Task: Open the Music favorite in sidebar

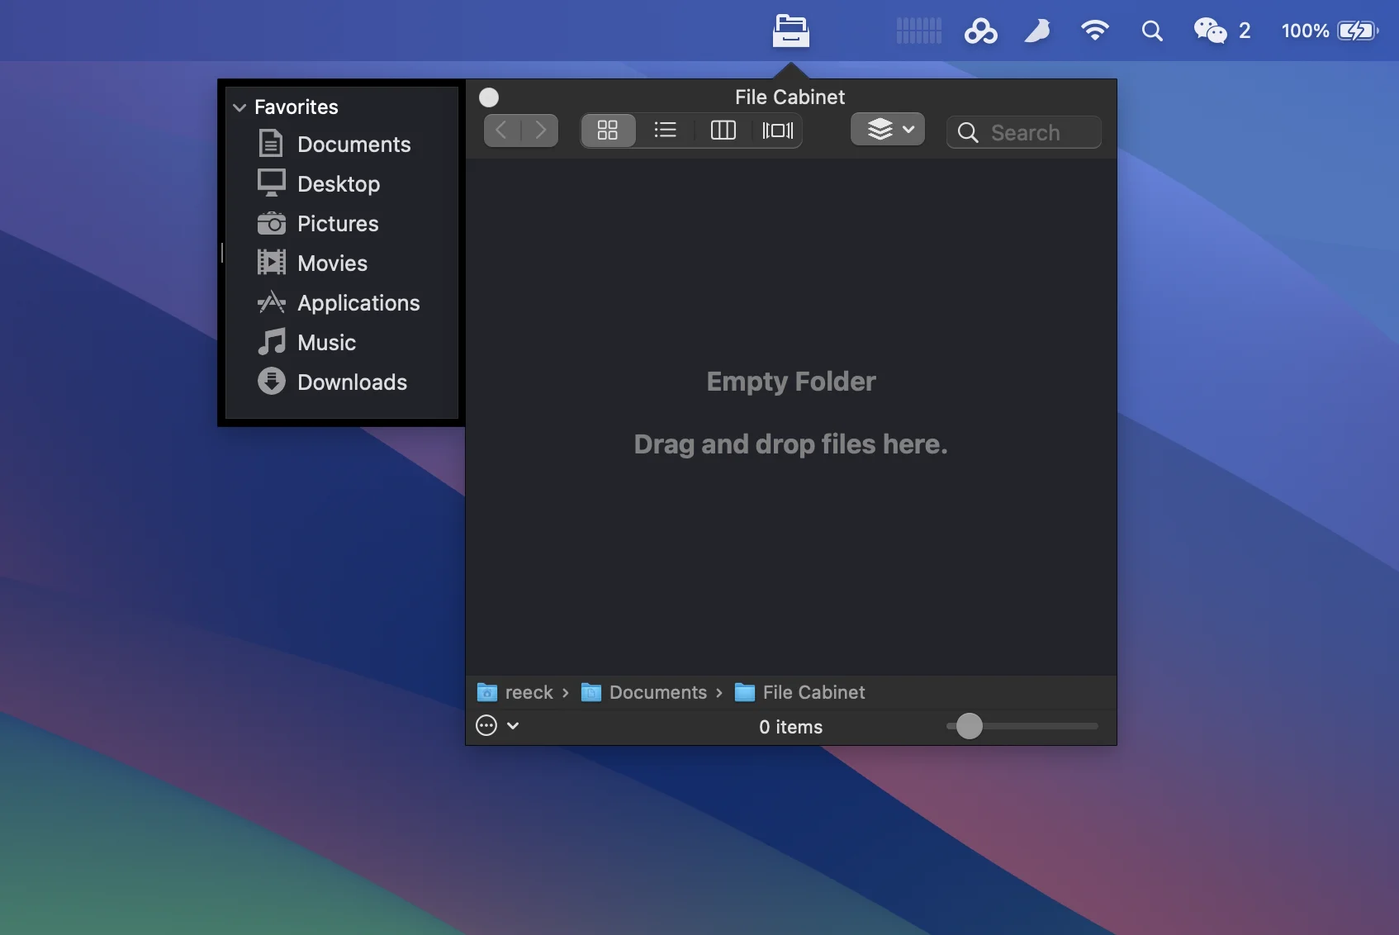Action: (342, 343)
